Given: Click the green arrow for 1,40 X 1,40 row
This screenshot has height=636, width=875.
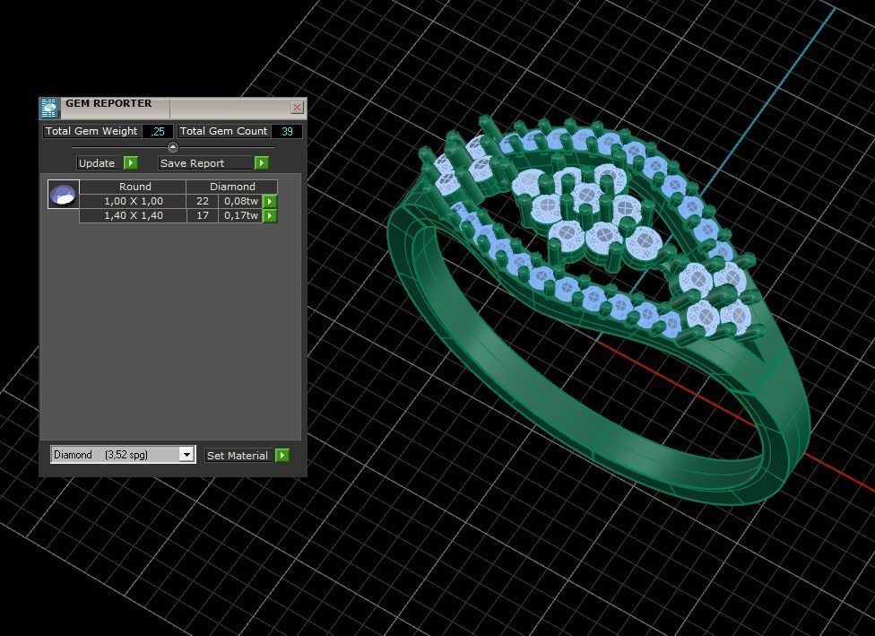Looking at the screenshot, I should click(x=270, y=215).
